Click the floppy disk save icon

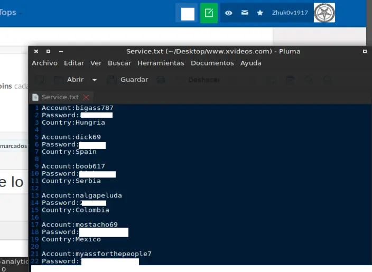pos(111,80)
